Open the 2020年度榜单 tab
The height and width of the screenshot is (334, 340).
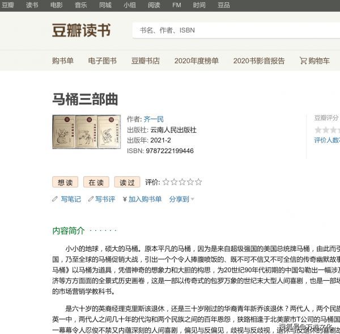tap(197, 61)
